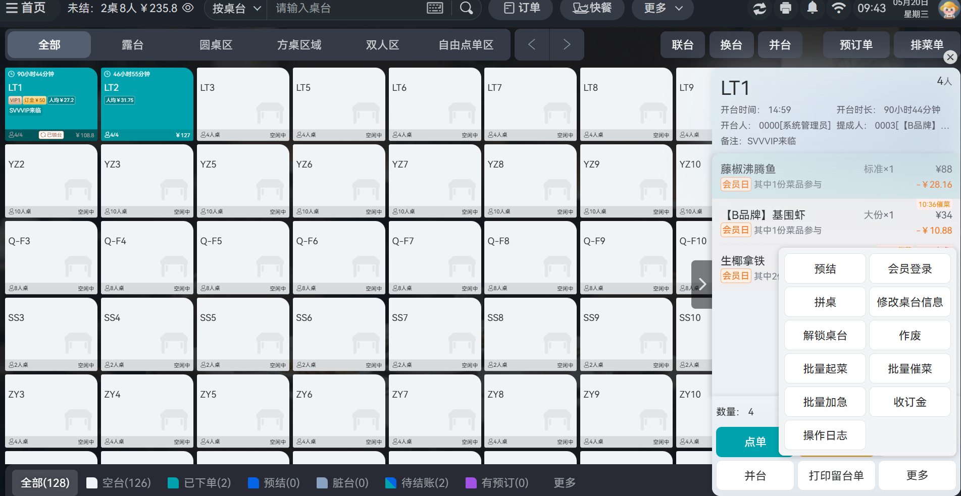Switch to 自由点单区 tab
This screenshot has width=961, height=496.
[x=466, y=45]
